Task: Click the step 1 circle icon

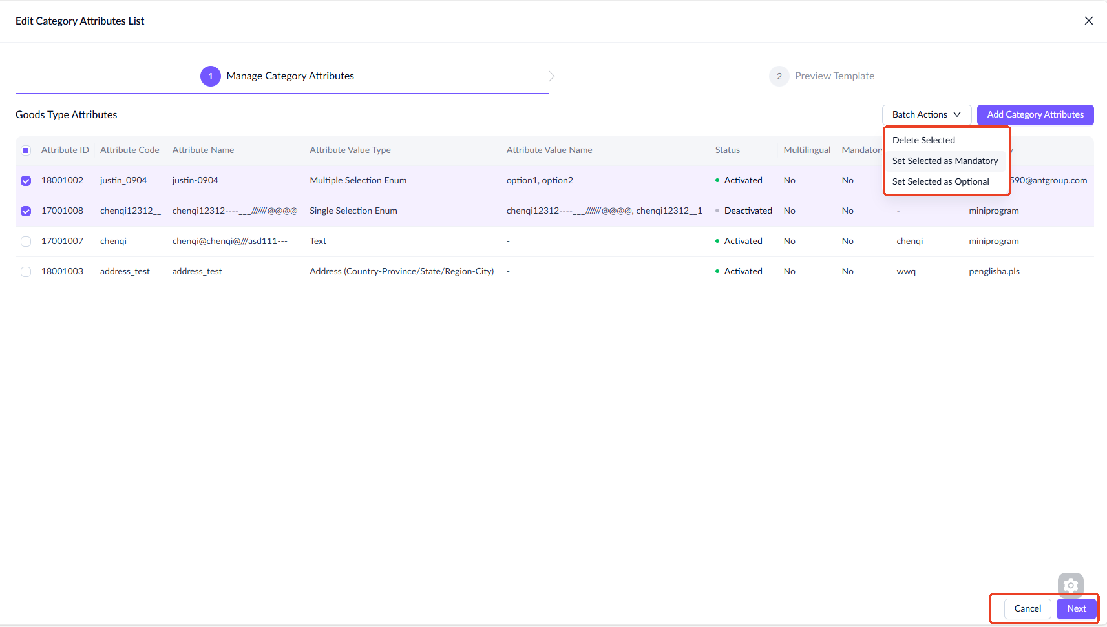Action: (x=211, y=76)
